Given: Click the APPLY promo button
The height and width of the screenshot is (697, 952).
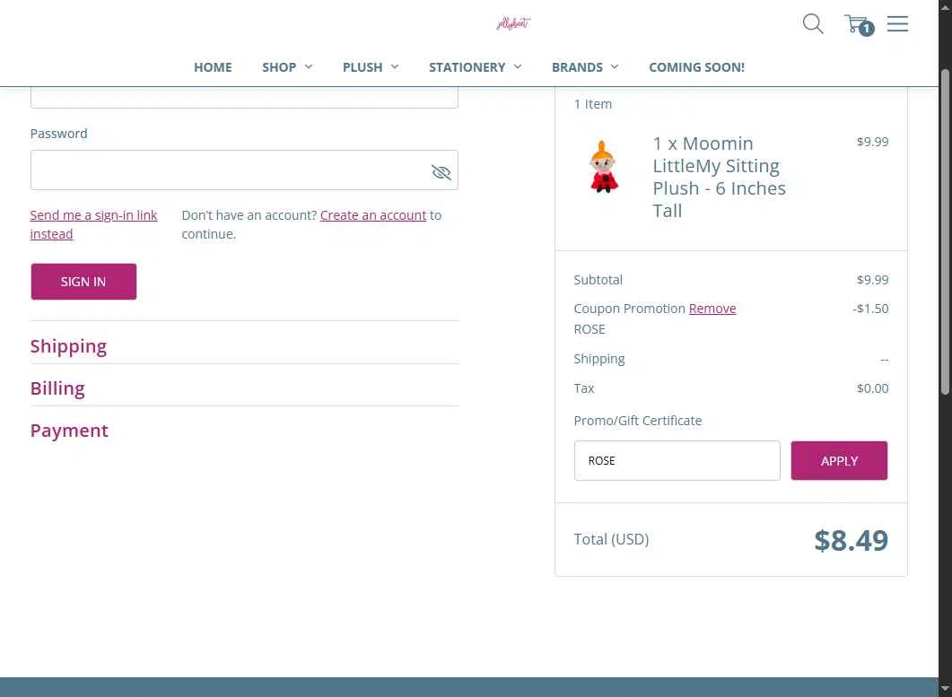Looking at the screenshot, I should (839, 461).
